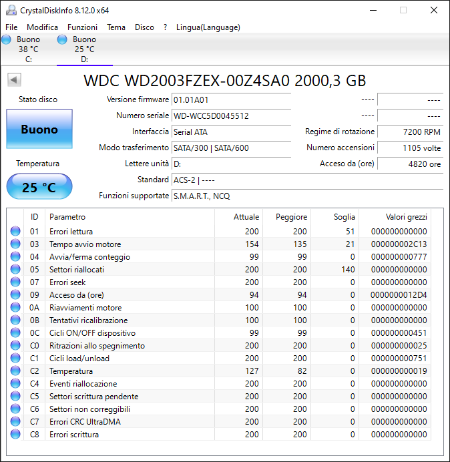
Task: Click the 25 °C temperature button
Action: pyautogui.click(x=39, y=187)
